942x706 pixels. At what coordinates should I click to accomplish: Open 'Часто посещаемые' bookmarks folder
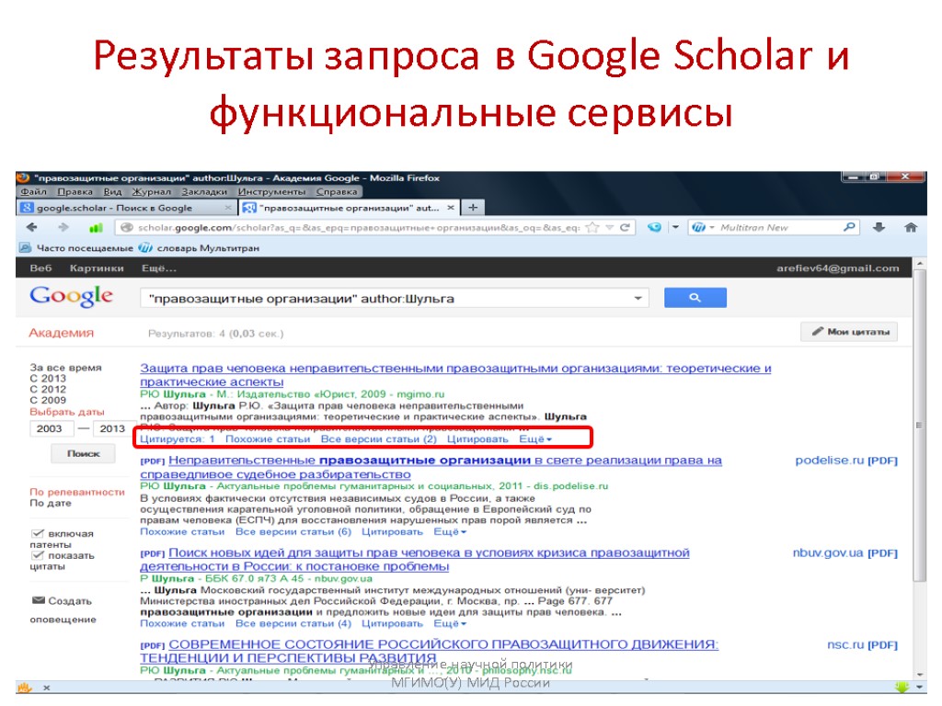pyautogui.click(x=76, y=248)
